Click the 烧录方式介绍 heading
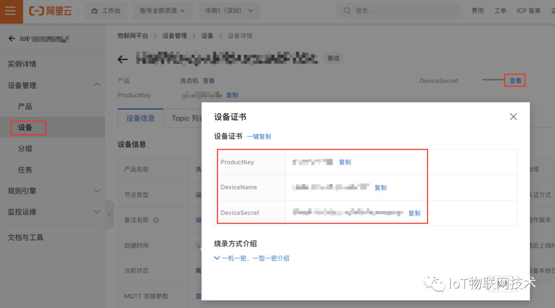 coord(235,243)
